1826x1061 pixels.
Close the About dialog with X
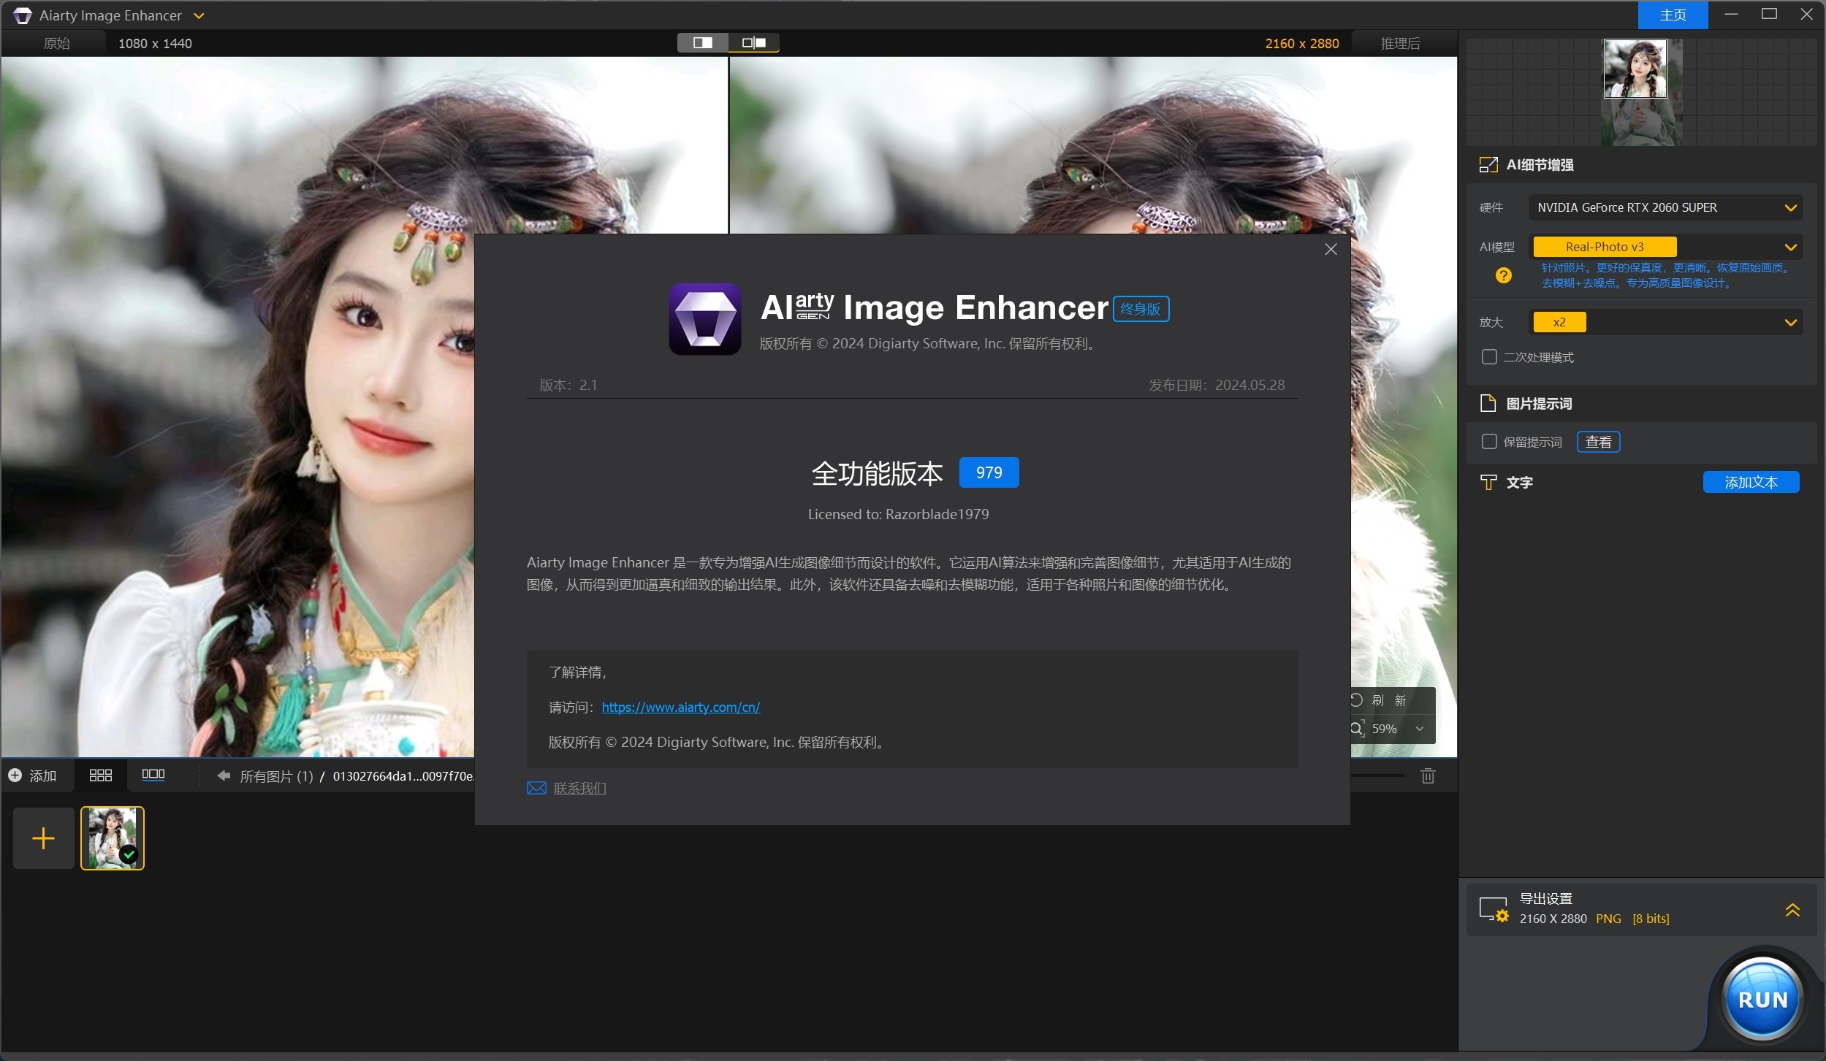[1331, 249]
